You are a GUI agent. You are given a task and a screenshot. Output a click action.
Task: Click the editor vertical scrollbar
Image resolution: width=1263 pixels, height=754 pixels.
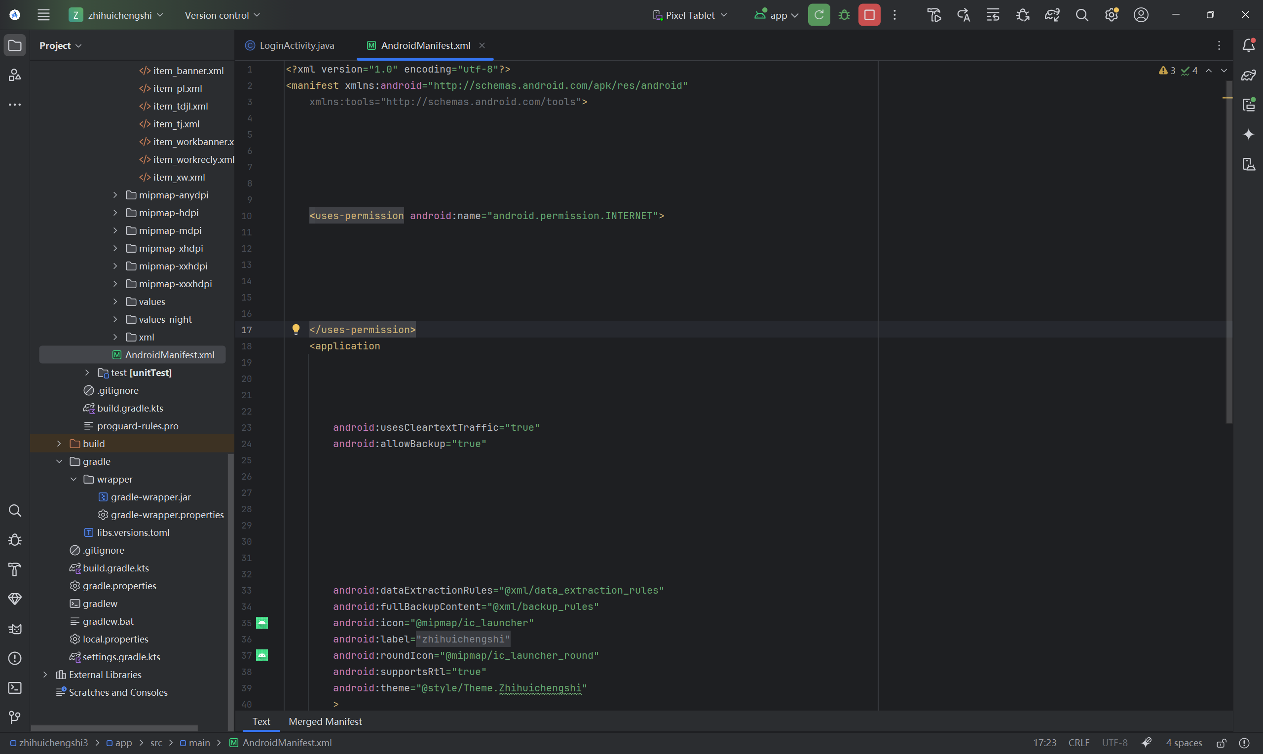1229,254
